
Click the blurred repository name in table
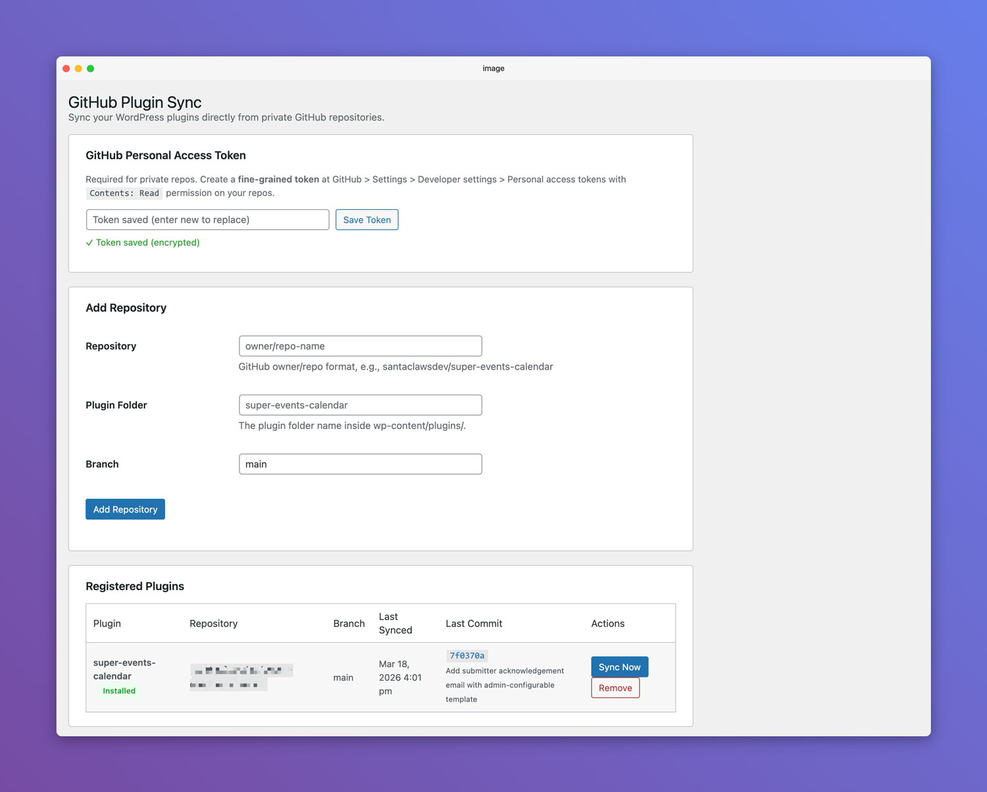pyautogui.click(x=241, y=677)
